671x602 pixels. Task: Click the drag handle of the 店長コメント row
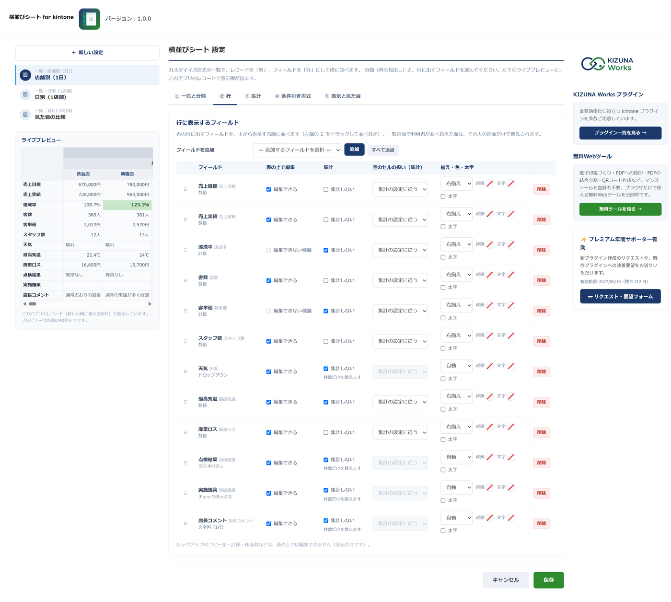coord(185,523)
